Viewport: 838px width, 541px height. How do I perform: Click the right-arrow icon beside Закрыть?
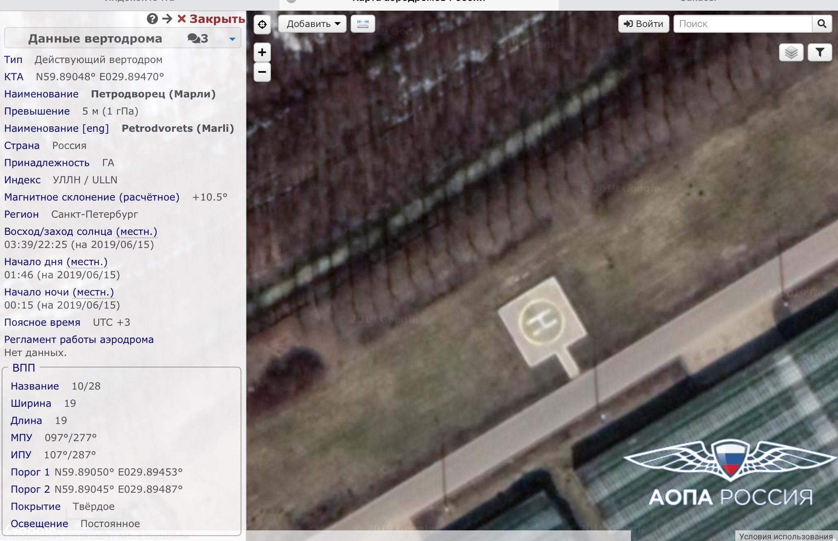click(167, 19)
